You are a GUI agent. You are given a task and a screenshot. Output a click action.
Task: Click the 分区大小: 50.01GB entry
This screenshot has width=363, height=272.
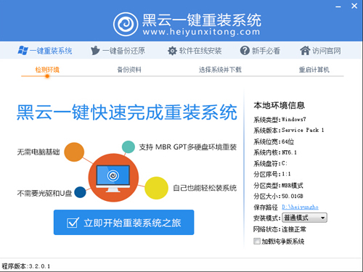[x=278, y=196]
